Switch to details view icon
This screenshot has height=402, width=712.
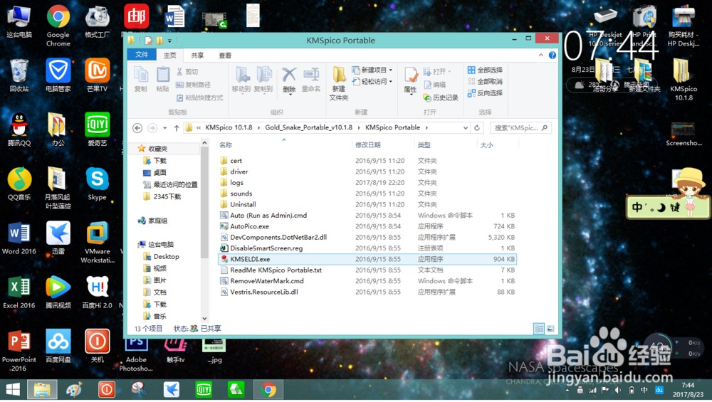coord(538,329)
